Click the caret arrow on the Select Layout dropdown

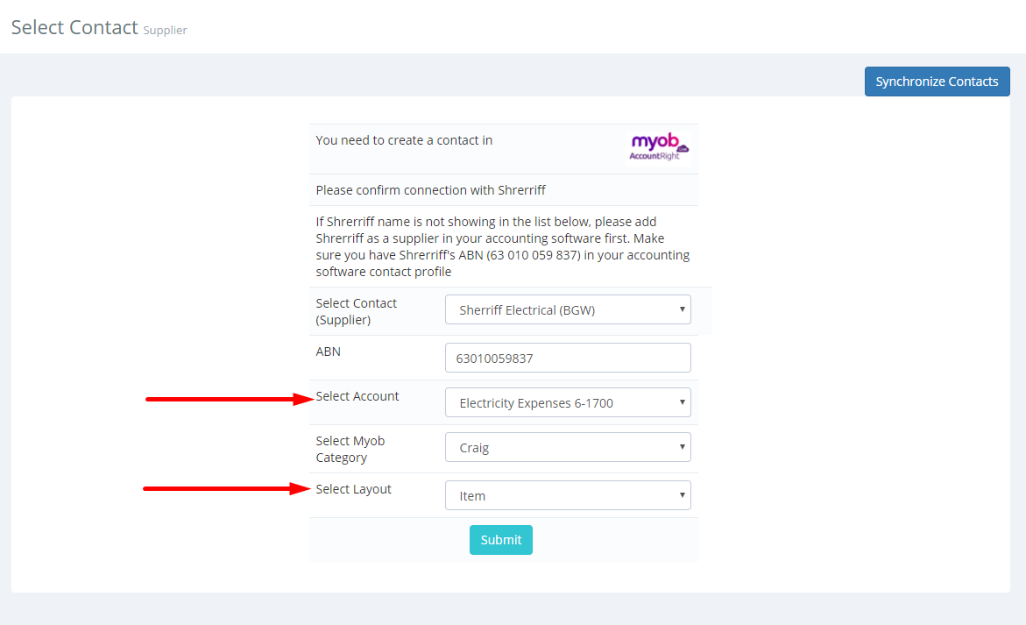[682, 495]
